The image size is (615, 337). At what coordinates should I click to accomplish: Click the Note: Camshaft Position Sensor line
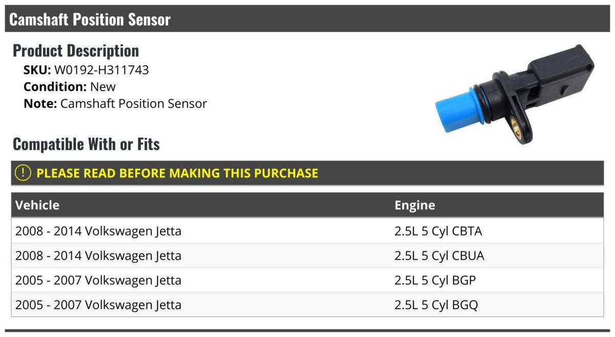coord(115,103)
